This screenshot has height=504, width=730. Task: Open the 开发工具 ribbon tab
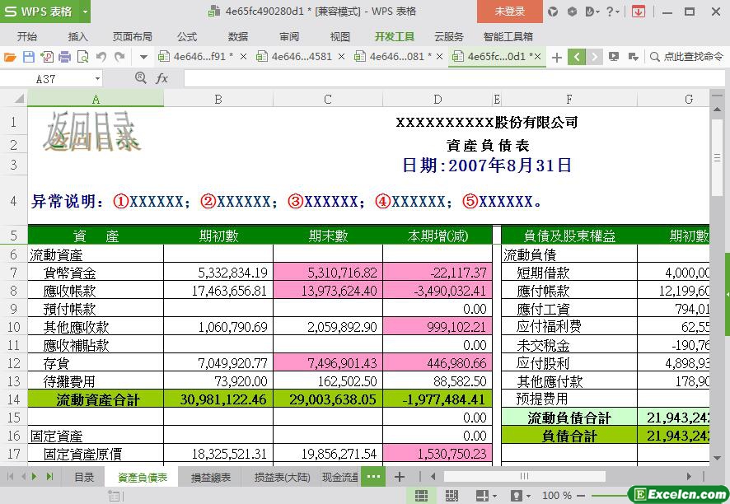coord(394,36)
